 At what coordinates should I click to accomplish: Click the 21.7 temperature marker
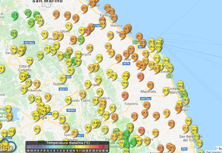click(x=48, y=97)
